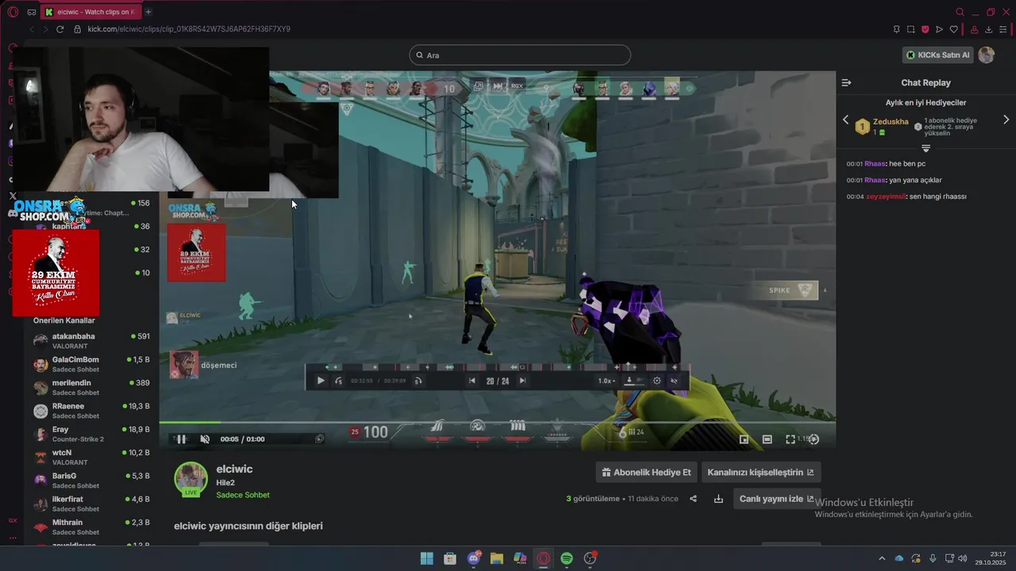Image resolution: width=1016 pixels, height=571 pixels.
Task: Open the Opera flow send icon
Action: (x=939, y=29)
